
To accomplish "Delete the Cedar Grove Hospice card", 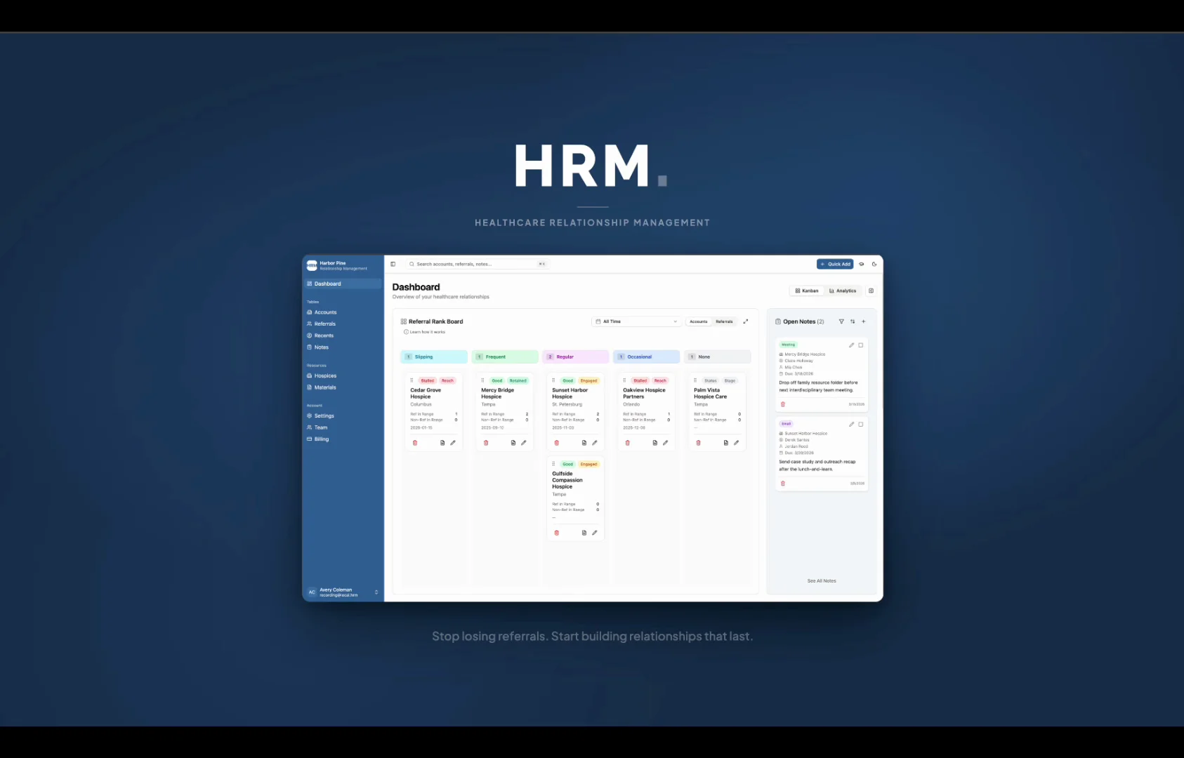I will click(x=415, y=443).
